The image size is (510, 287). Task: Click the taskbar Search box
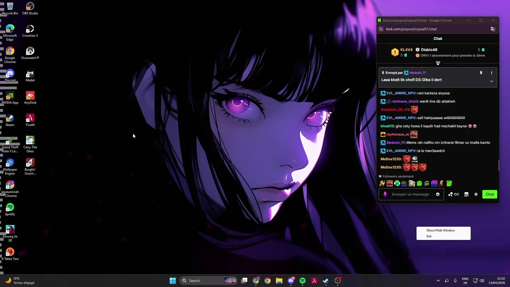click(x=208, y=281)
